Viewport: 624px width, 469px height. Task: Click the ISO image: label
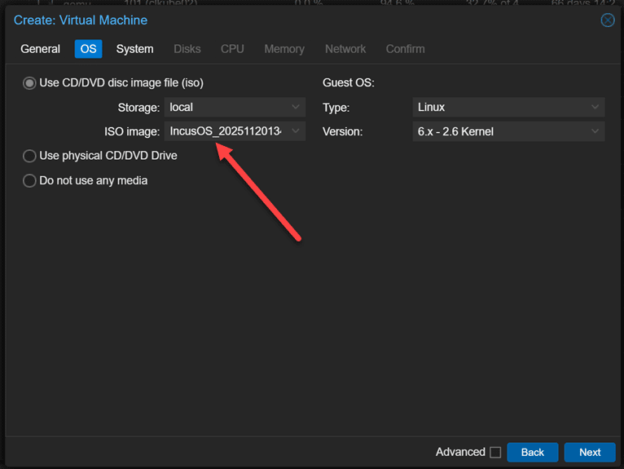(132, 131)
